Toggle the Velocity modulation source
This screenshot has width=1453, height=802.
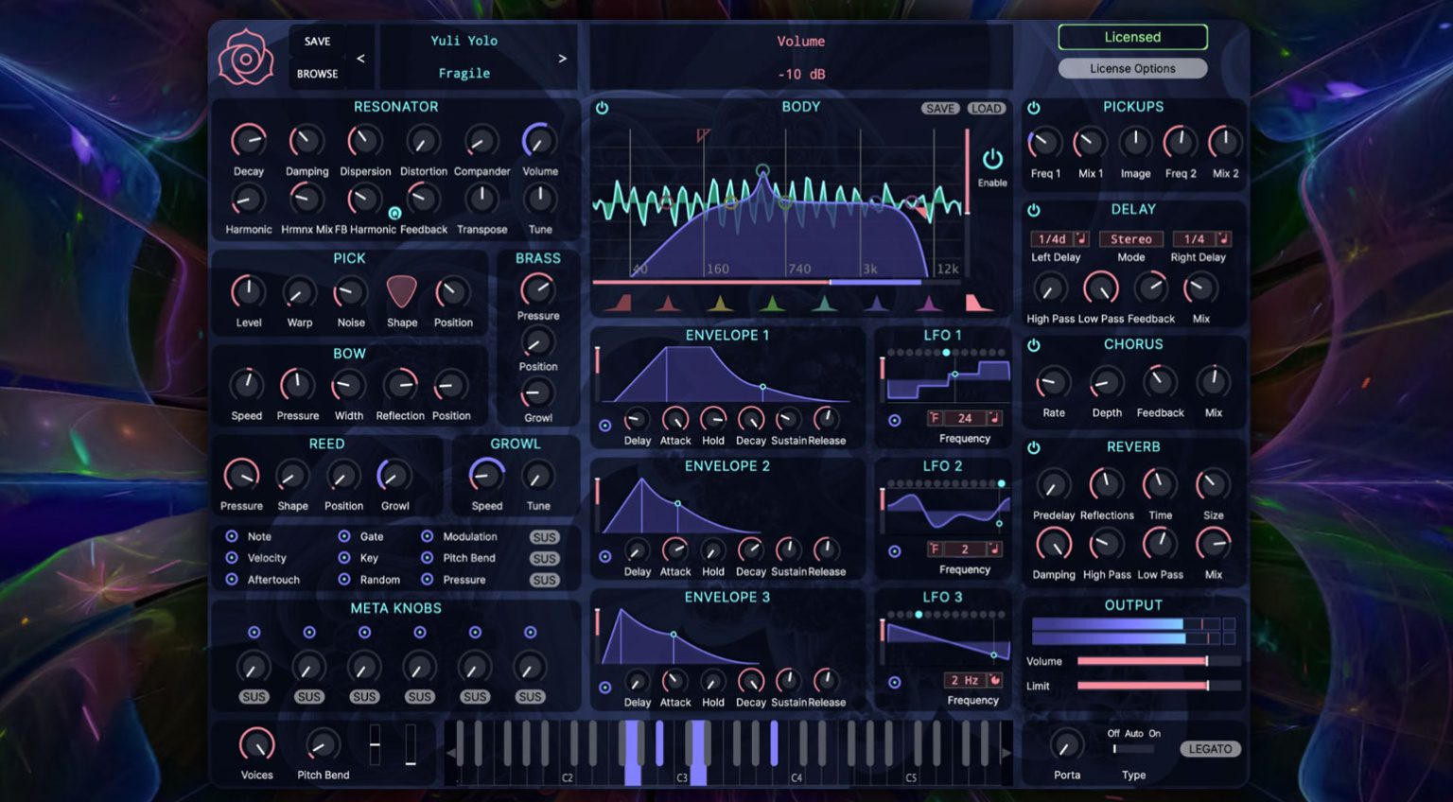(x=232, y=558)
